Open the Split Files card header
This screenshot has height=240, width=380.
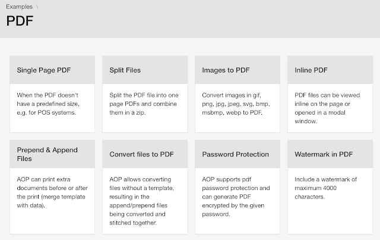click(145, 70)
